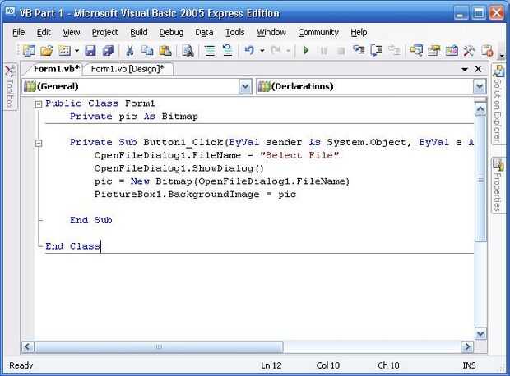Click the Find icon in toolbar
Image resolution: width=510 pixels, height=376 pixels.
click(x=188, y=51)
